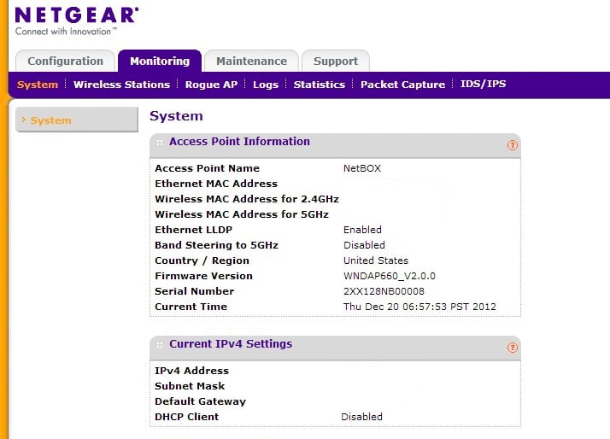The width and height of the screenshot is (610, 439).
Task: Select firmware value WNDAP660_V2.0.0
Action: 390,276
